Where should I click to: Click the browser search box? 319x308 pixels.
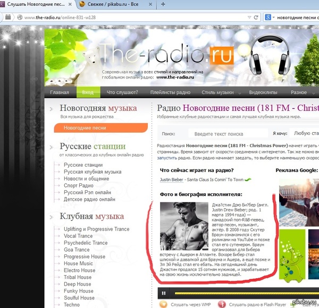[x=298, y=18]
